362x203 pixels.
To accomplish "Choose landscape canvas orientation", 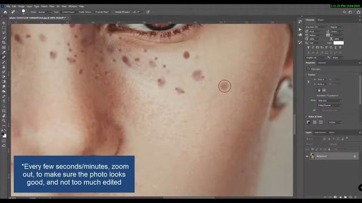I will [x=324, y=90].
